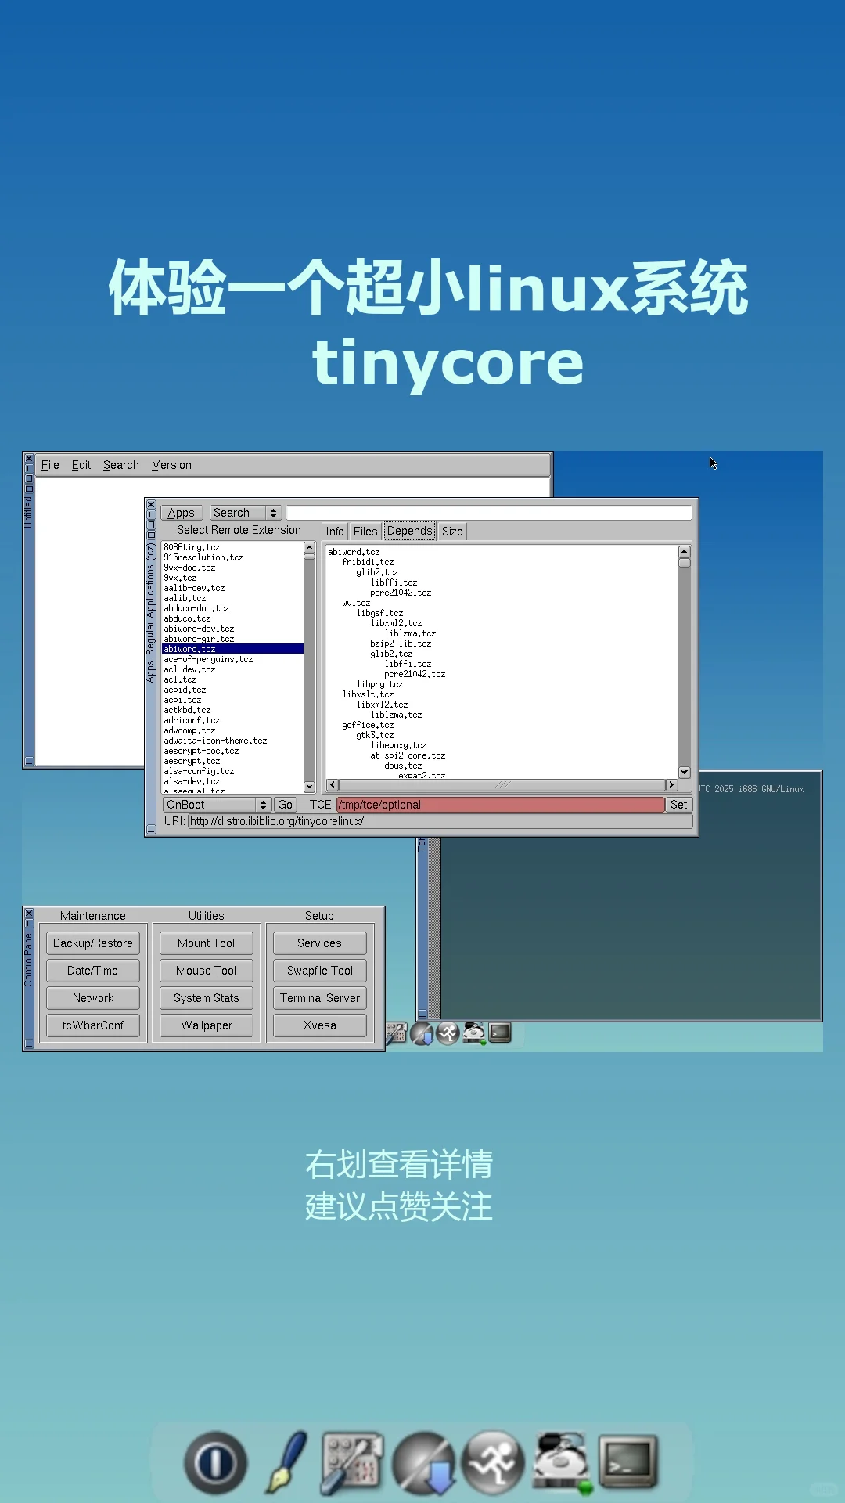Click the Xvesa setup button
The image size is (845, 1503).
pyautogui.click(x=320, y=1025)
